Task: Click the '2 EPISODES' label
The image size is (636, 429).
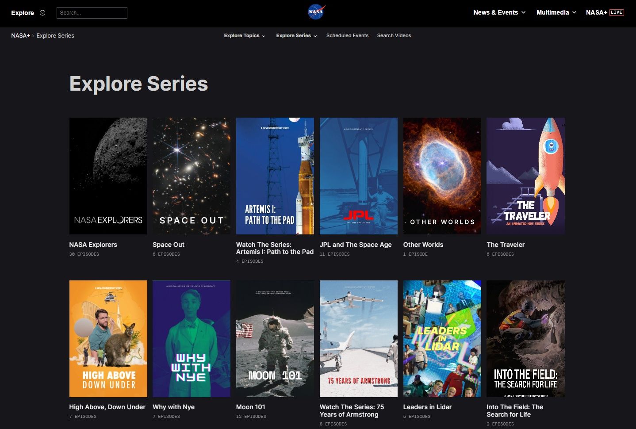Action: pos(501,424)
